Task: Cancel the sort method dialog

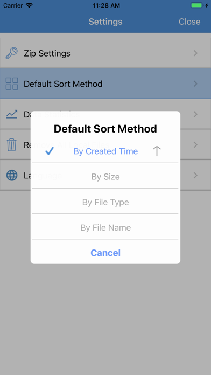Action: click(x=105, y=253)
